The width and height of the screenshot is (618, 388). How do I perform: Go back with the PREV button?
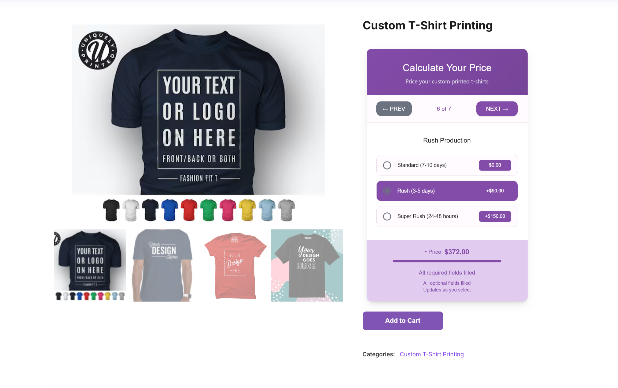394,109
